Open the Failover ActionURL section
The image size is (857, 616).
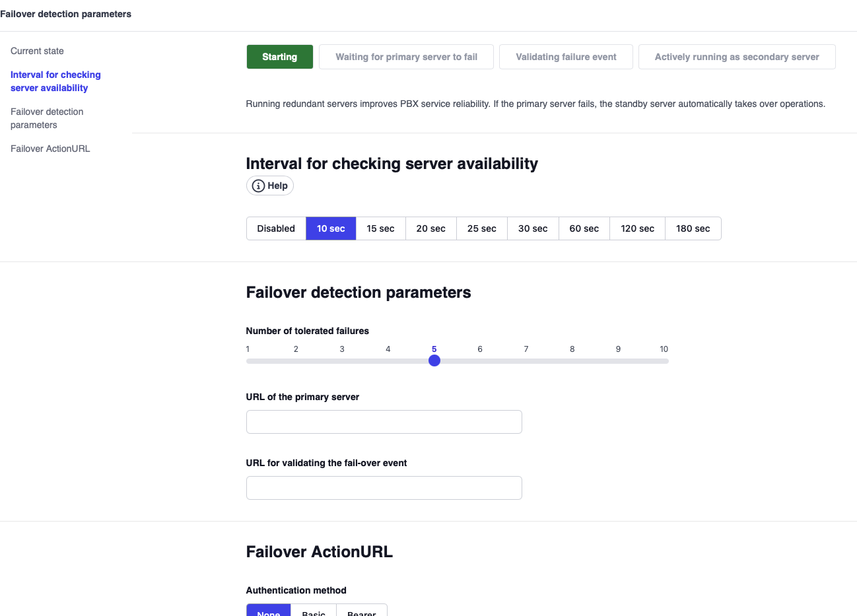51,149
